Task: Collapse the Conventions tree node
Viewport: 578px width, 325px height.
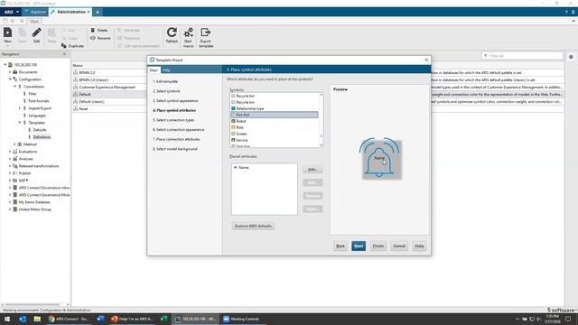Action: [15, 87]
